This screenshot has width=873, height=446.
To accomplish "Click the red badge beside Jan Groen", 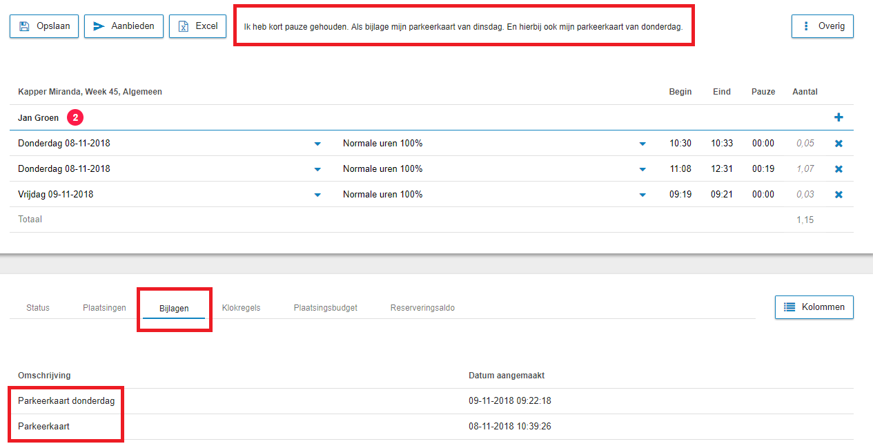I will (x=75, y=118).
